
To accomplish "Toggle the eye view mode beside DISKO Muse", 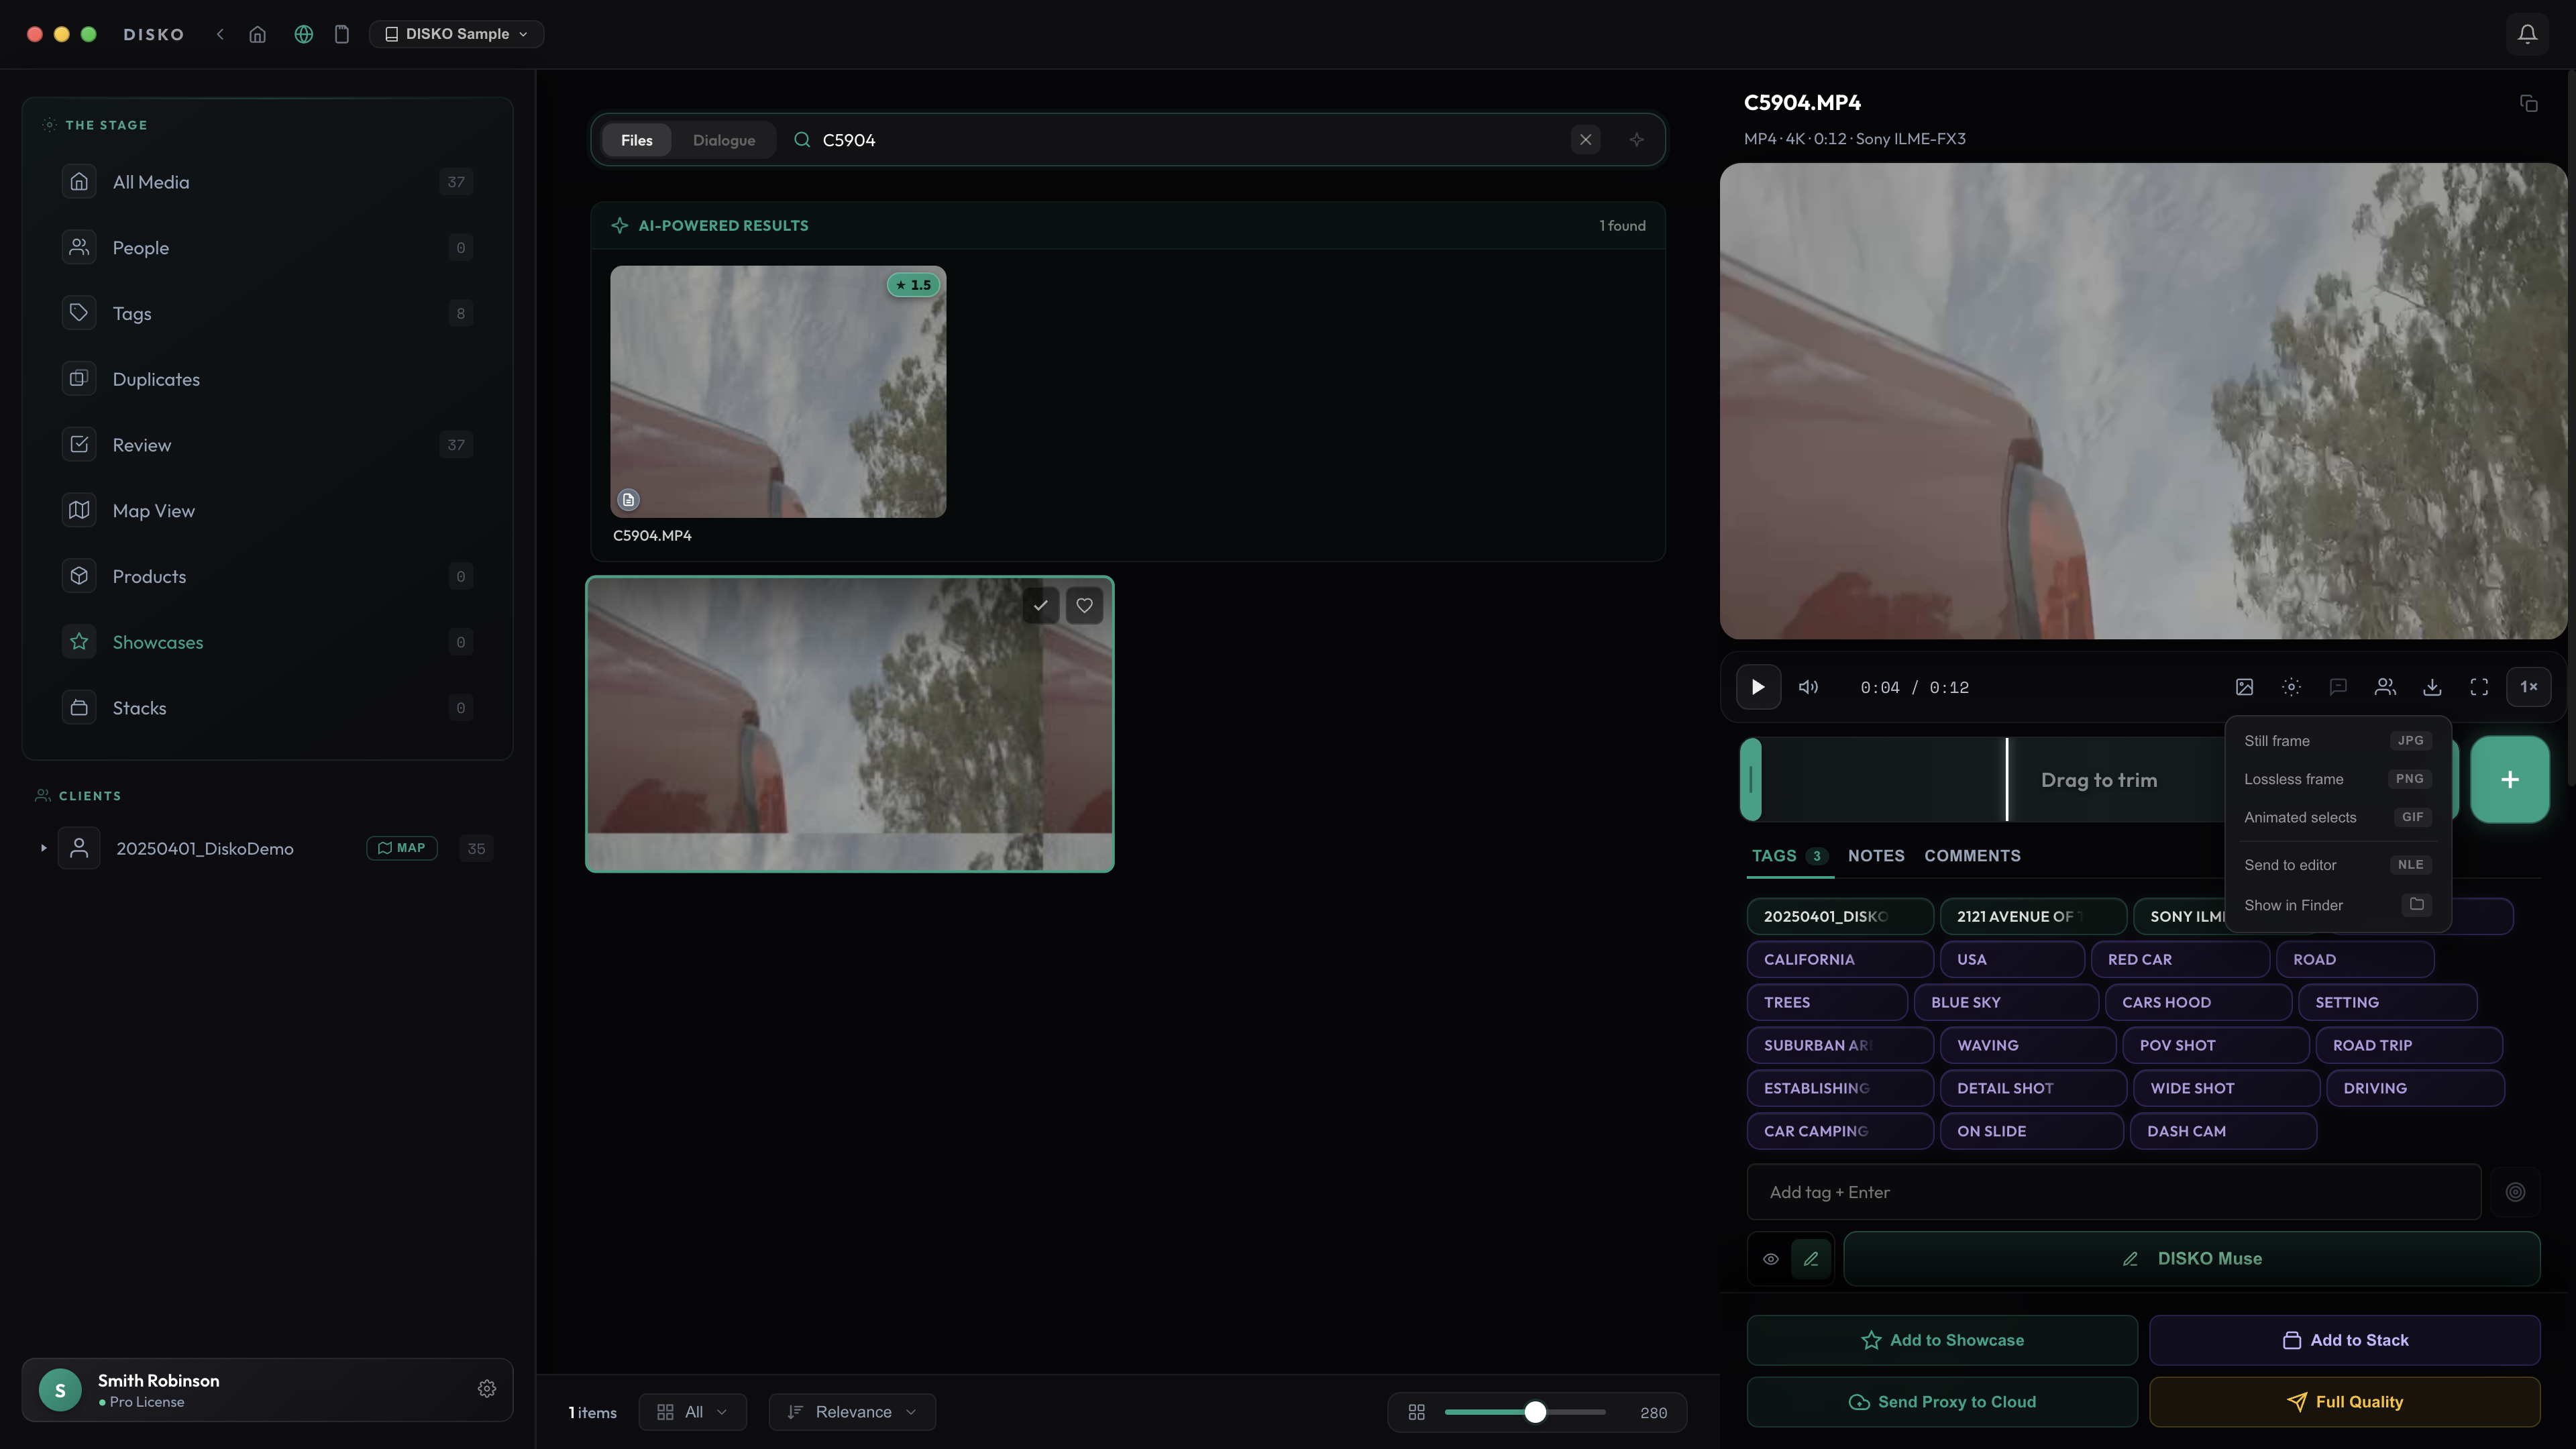I will coord(1770,1259).
